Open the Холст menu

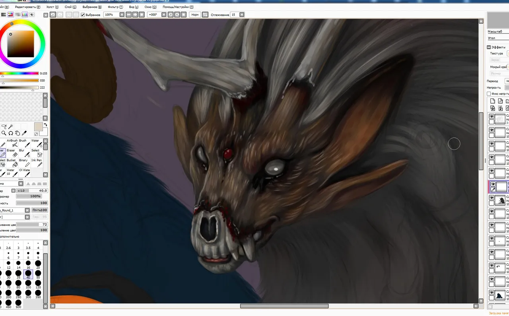click(52, 7)
